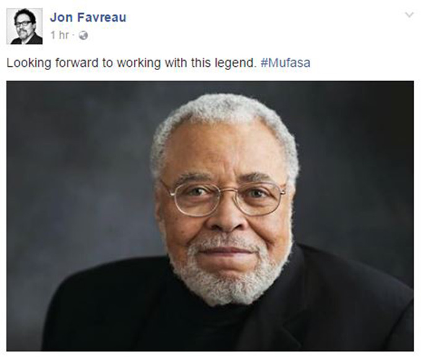
Task: Open the #Mufasa hashtag link
Action: pos(286,63)
